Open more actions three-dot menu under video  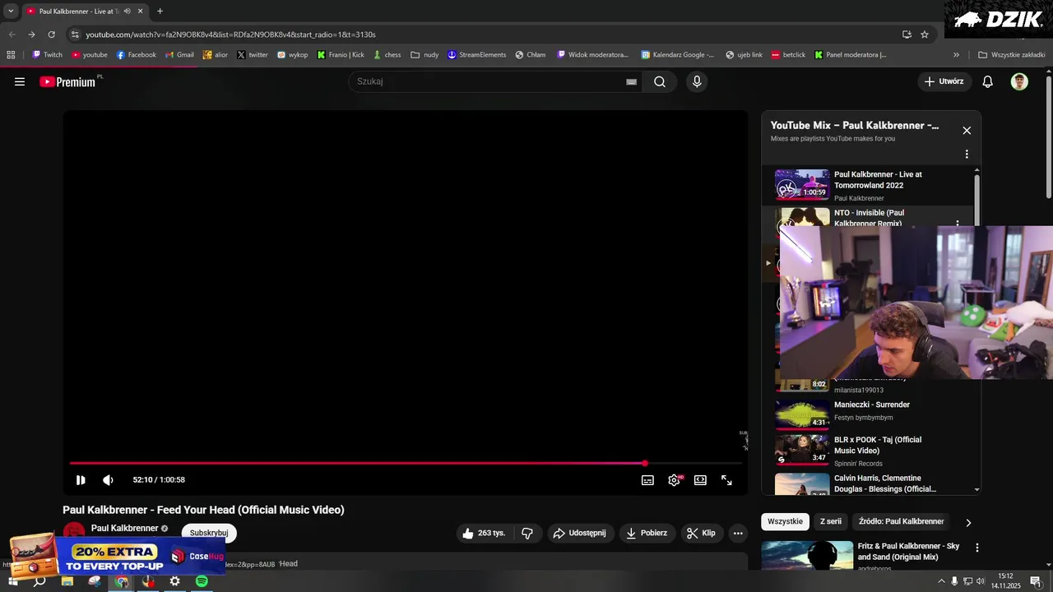pyautogui.click(x=738, y=533)
